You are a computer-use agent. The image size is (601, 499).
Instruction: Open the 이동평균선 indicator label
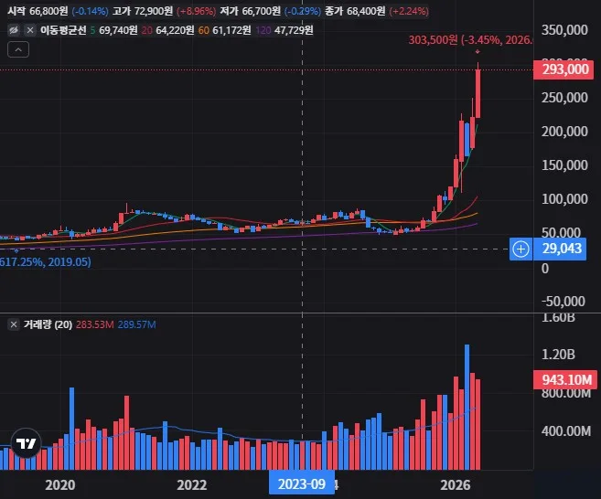63,30
